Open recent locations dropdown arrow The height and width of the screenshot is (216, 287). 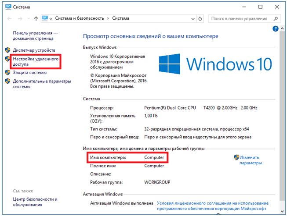[x=29, y=18]
